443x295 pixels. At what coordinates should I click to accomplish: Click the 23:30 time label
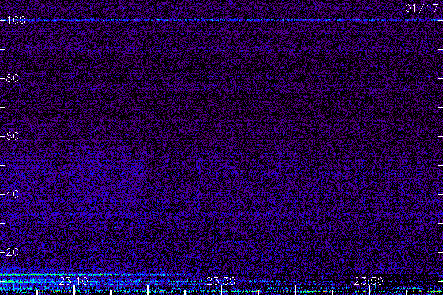pyautogui.click(x=221, y=281)
